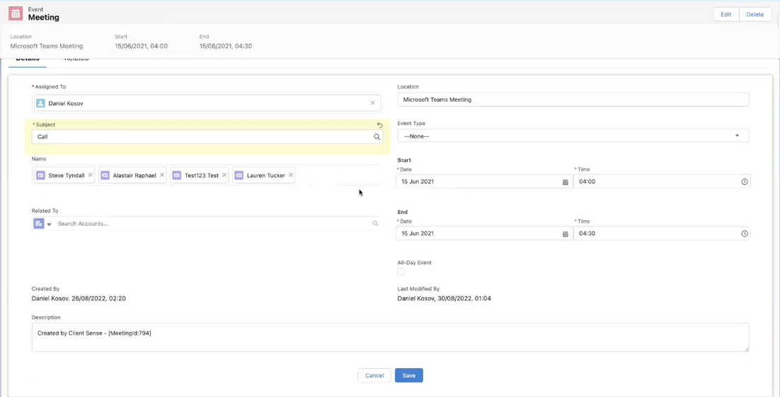Click the Start Time field 04:00
This screenshot has height=397, width=780.
[662, 182]
